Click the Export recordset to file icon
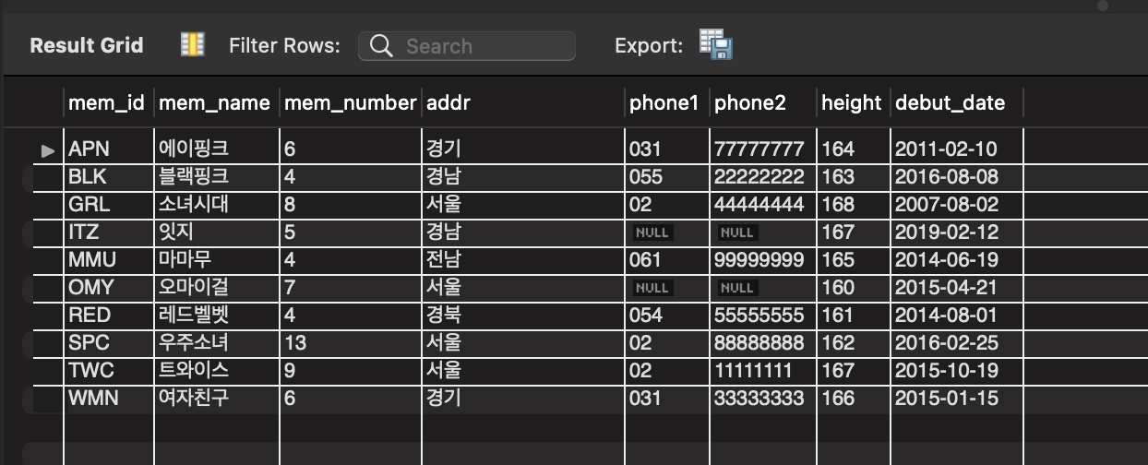 click(715, 44)
